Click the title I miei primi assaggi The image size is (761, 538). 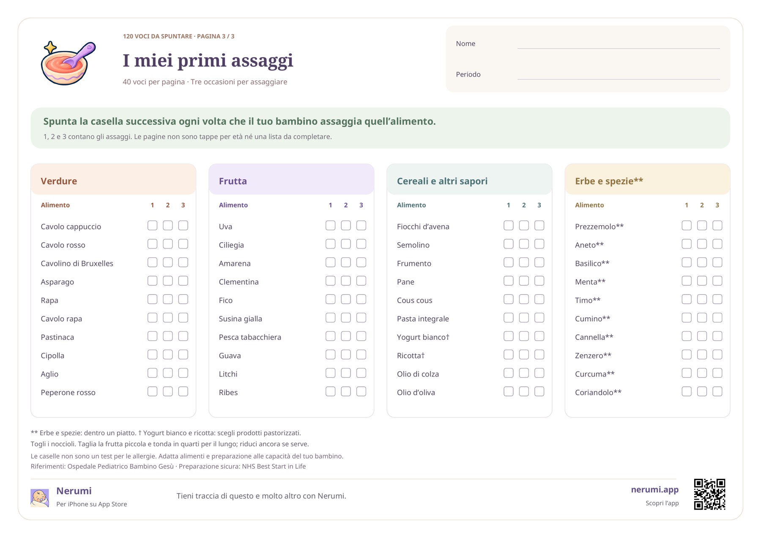(208, 60)
